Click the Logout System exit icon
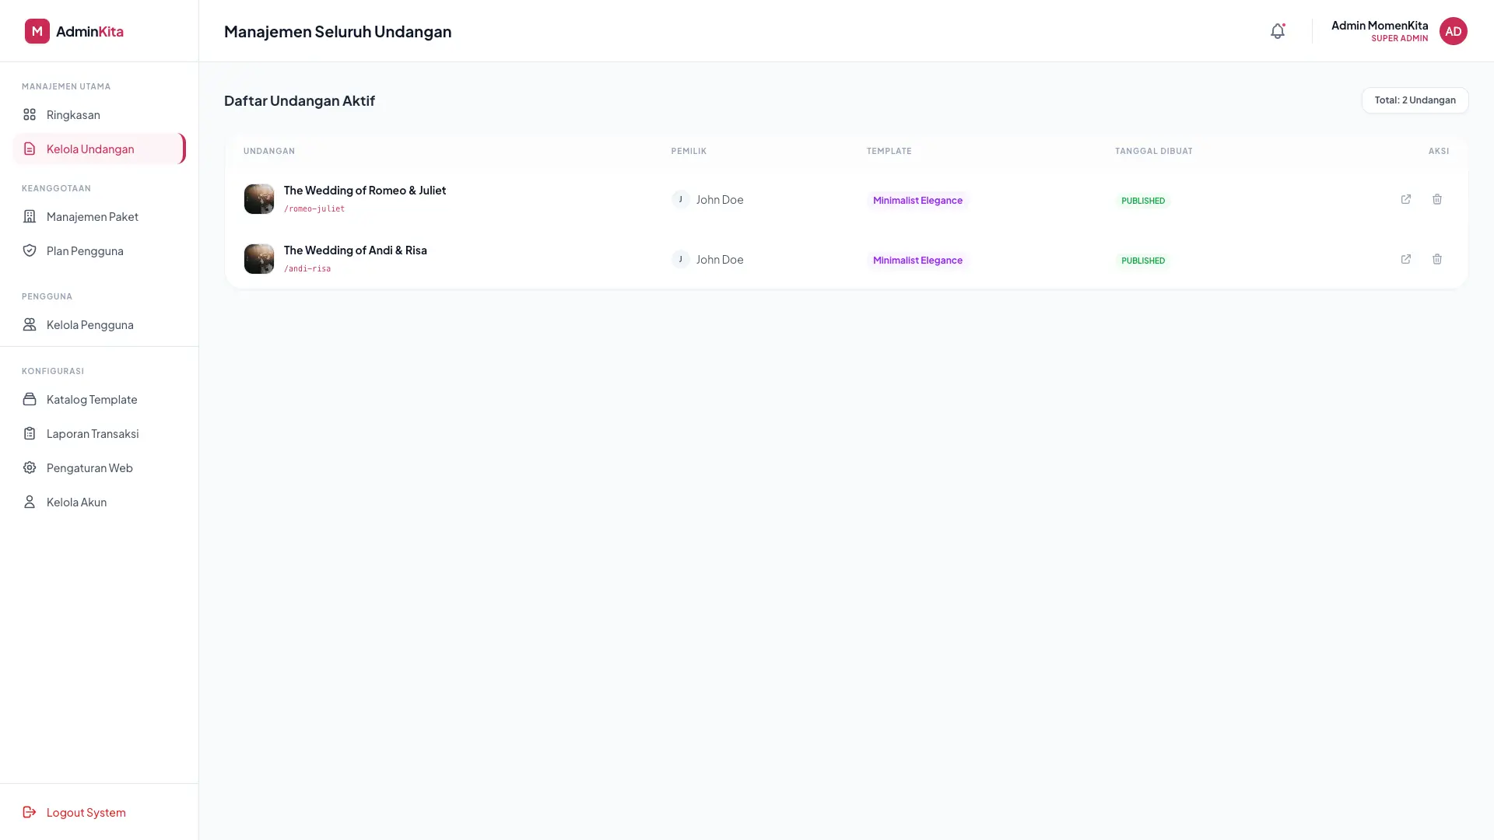1494x840 pixels. [30, 812]
